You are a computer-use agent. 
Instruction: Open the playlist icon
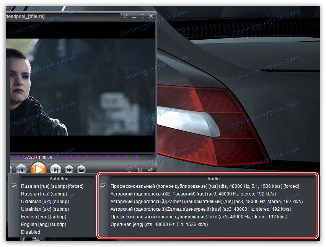[x=151, y=169]
